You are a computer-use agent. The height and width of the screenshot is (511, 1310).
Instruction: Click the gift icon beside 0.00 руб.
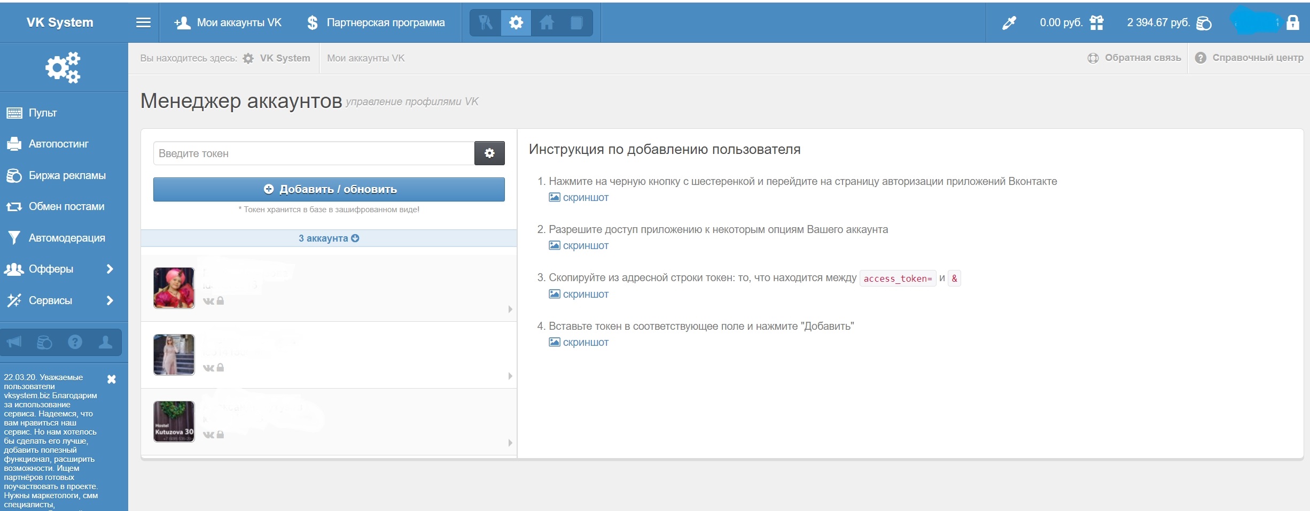coord(1096,22)
